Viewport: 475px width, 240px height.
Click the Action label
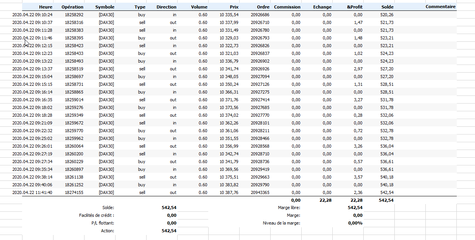[108, 231]
